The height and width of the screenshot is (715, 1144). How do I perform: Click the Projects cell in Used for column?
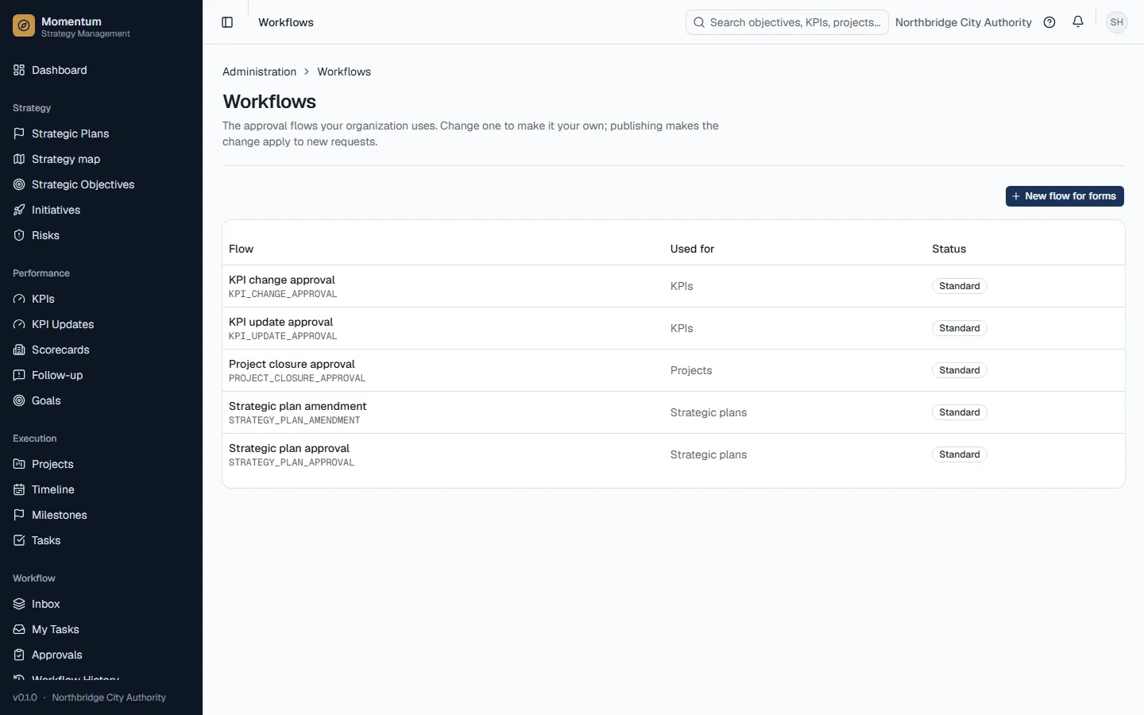(691, 370)
